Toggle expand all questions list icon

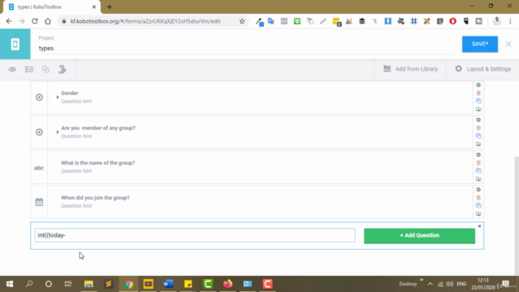click(x=29, y=69)
